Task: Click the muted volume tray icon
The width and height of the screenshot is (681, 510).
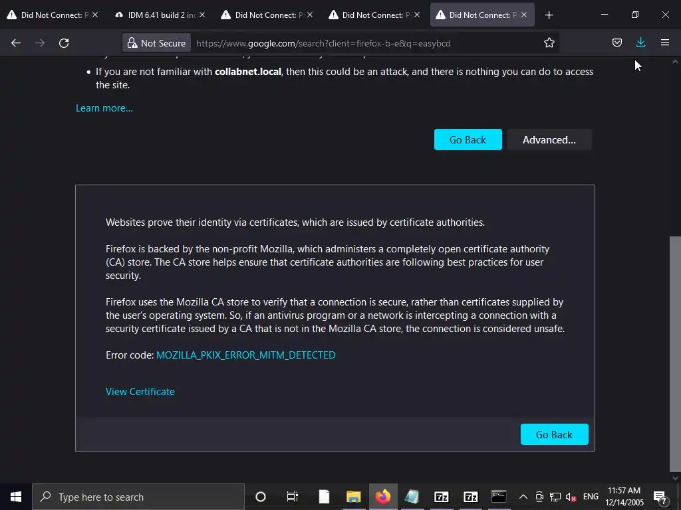Action: [571, 497]
